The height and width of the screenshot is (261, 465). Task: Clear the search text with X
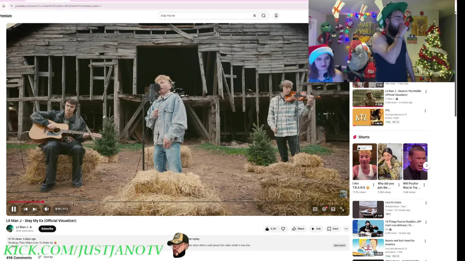point(254,16)
